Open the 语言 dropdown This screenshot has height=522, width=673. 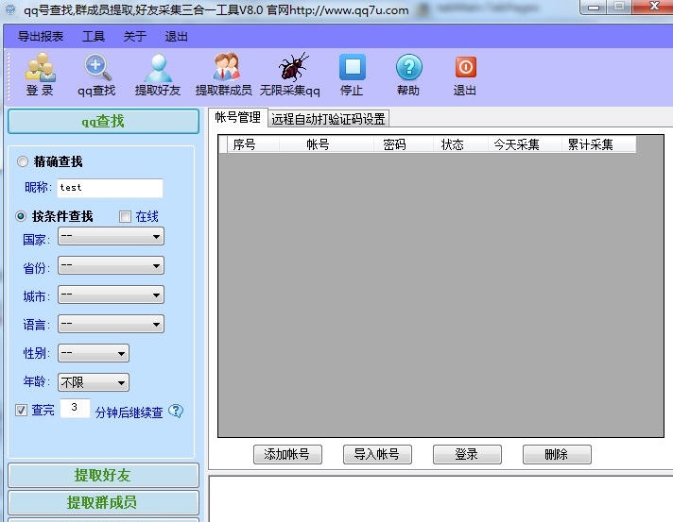point(111,324)
